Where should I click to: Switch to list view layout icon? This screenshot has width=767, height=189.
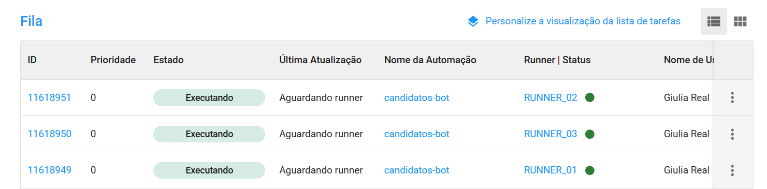[714, 21]
